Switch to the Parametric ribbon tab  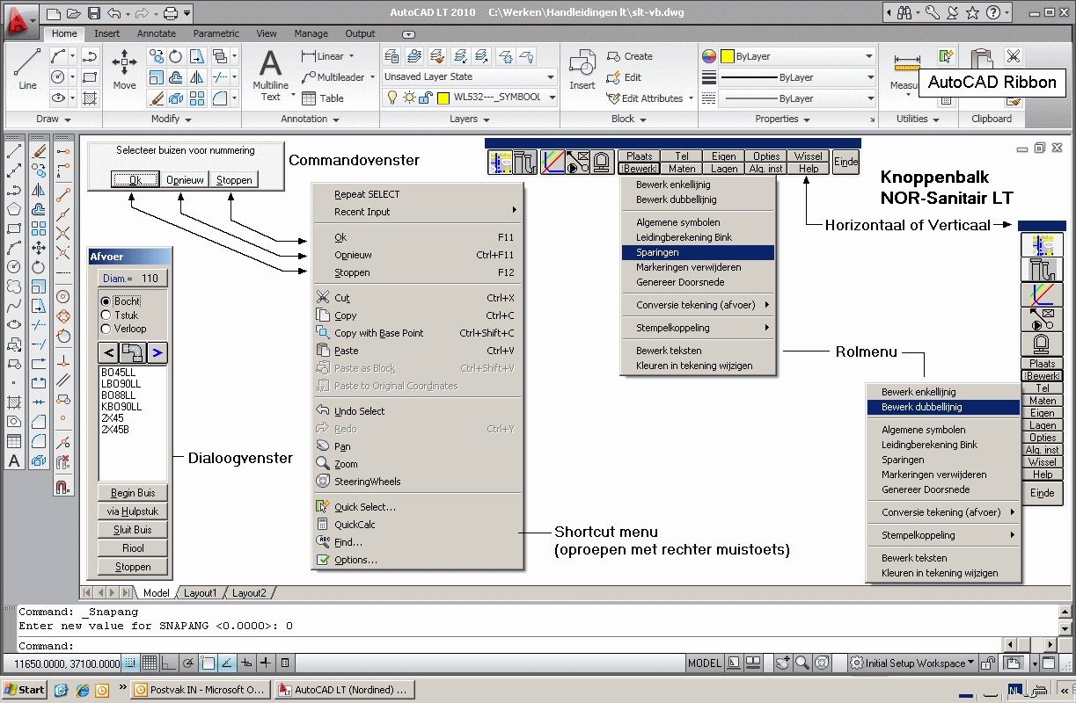pyautogui.click(x=216, y=33)
